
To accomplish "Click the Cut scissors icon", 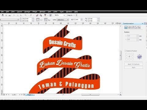I will [x=14, y=15].
